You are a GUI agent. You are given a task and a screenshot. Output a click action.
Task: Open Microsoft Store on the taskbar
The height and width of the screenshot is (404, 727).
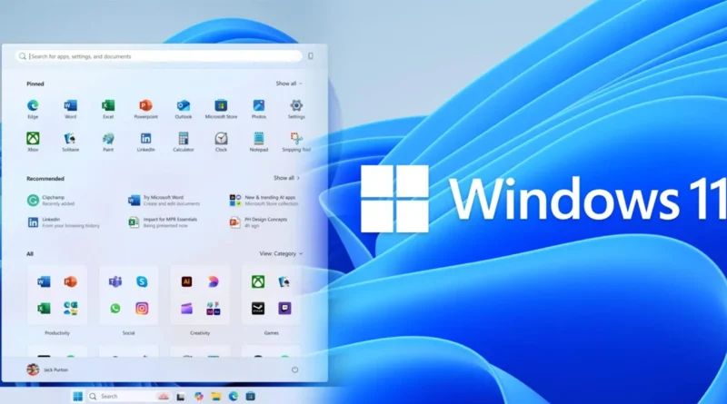251,396
